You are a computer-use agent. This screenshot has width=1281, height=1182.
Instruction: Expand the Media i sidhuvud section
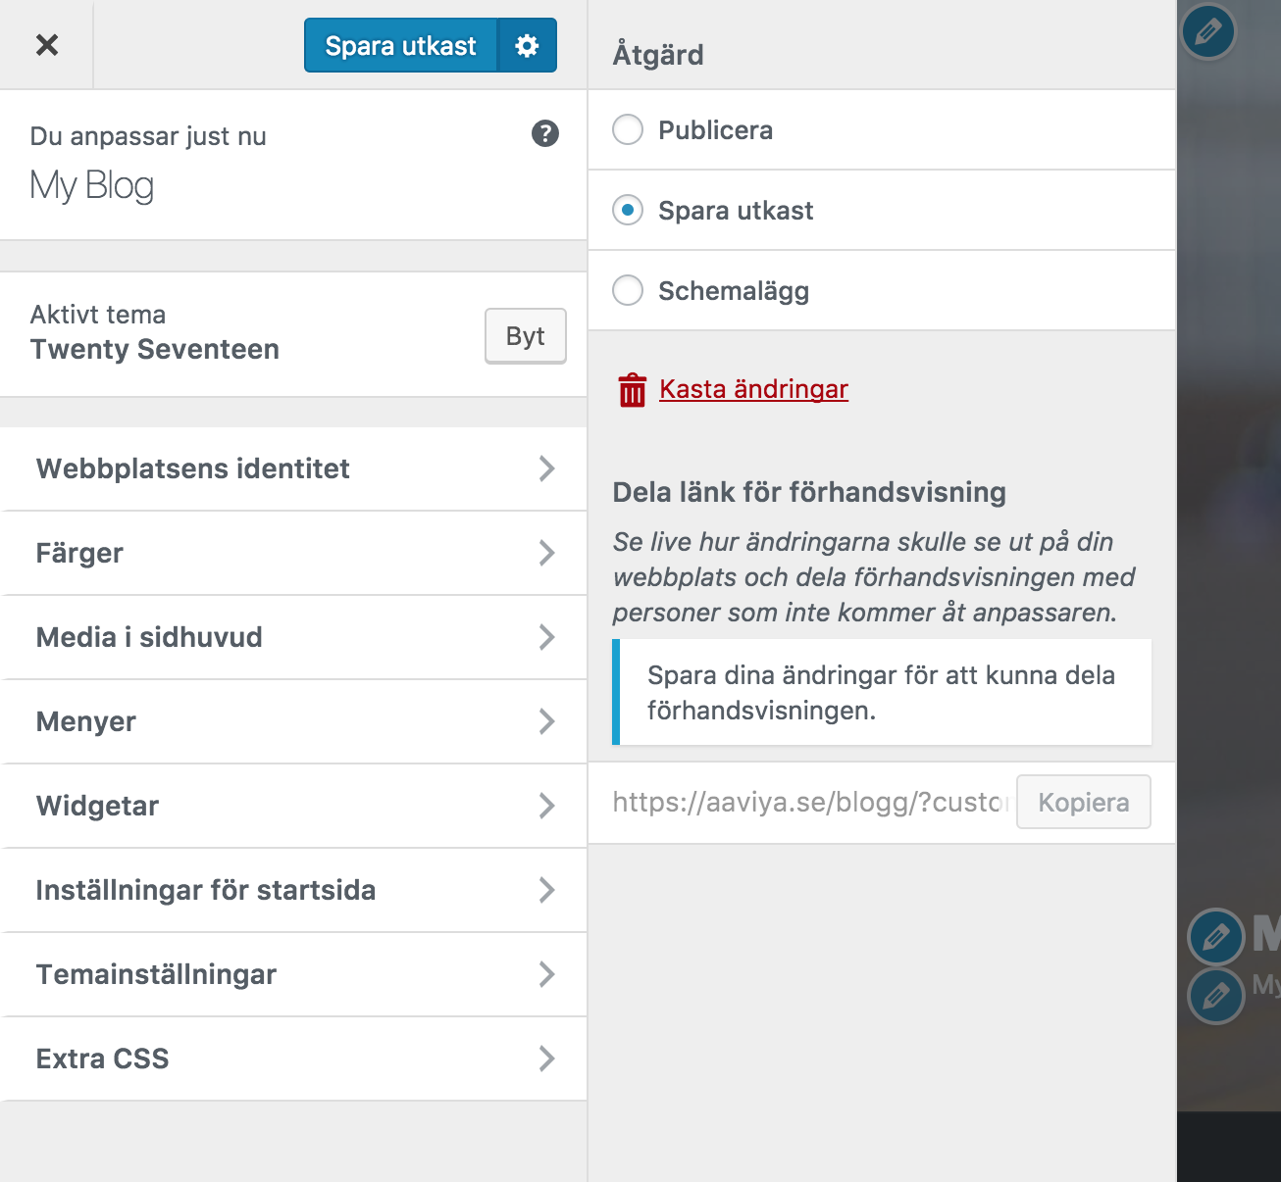[293, 637]
